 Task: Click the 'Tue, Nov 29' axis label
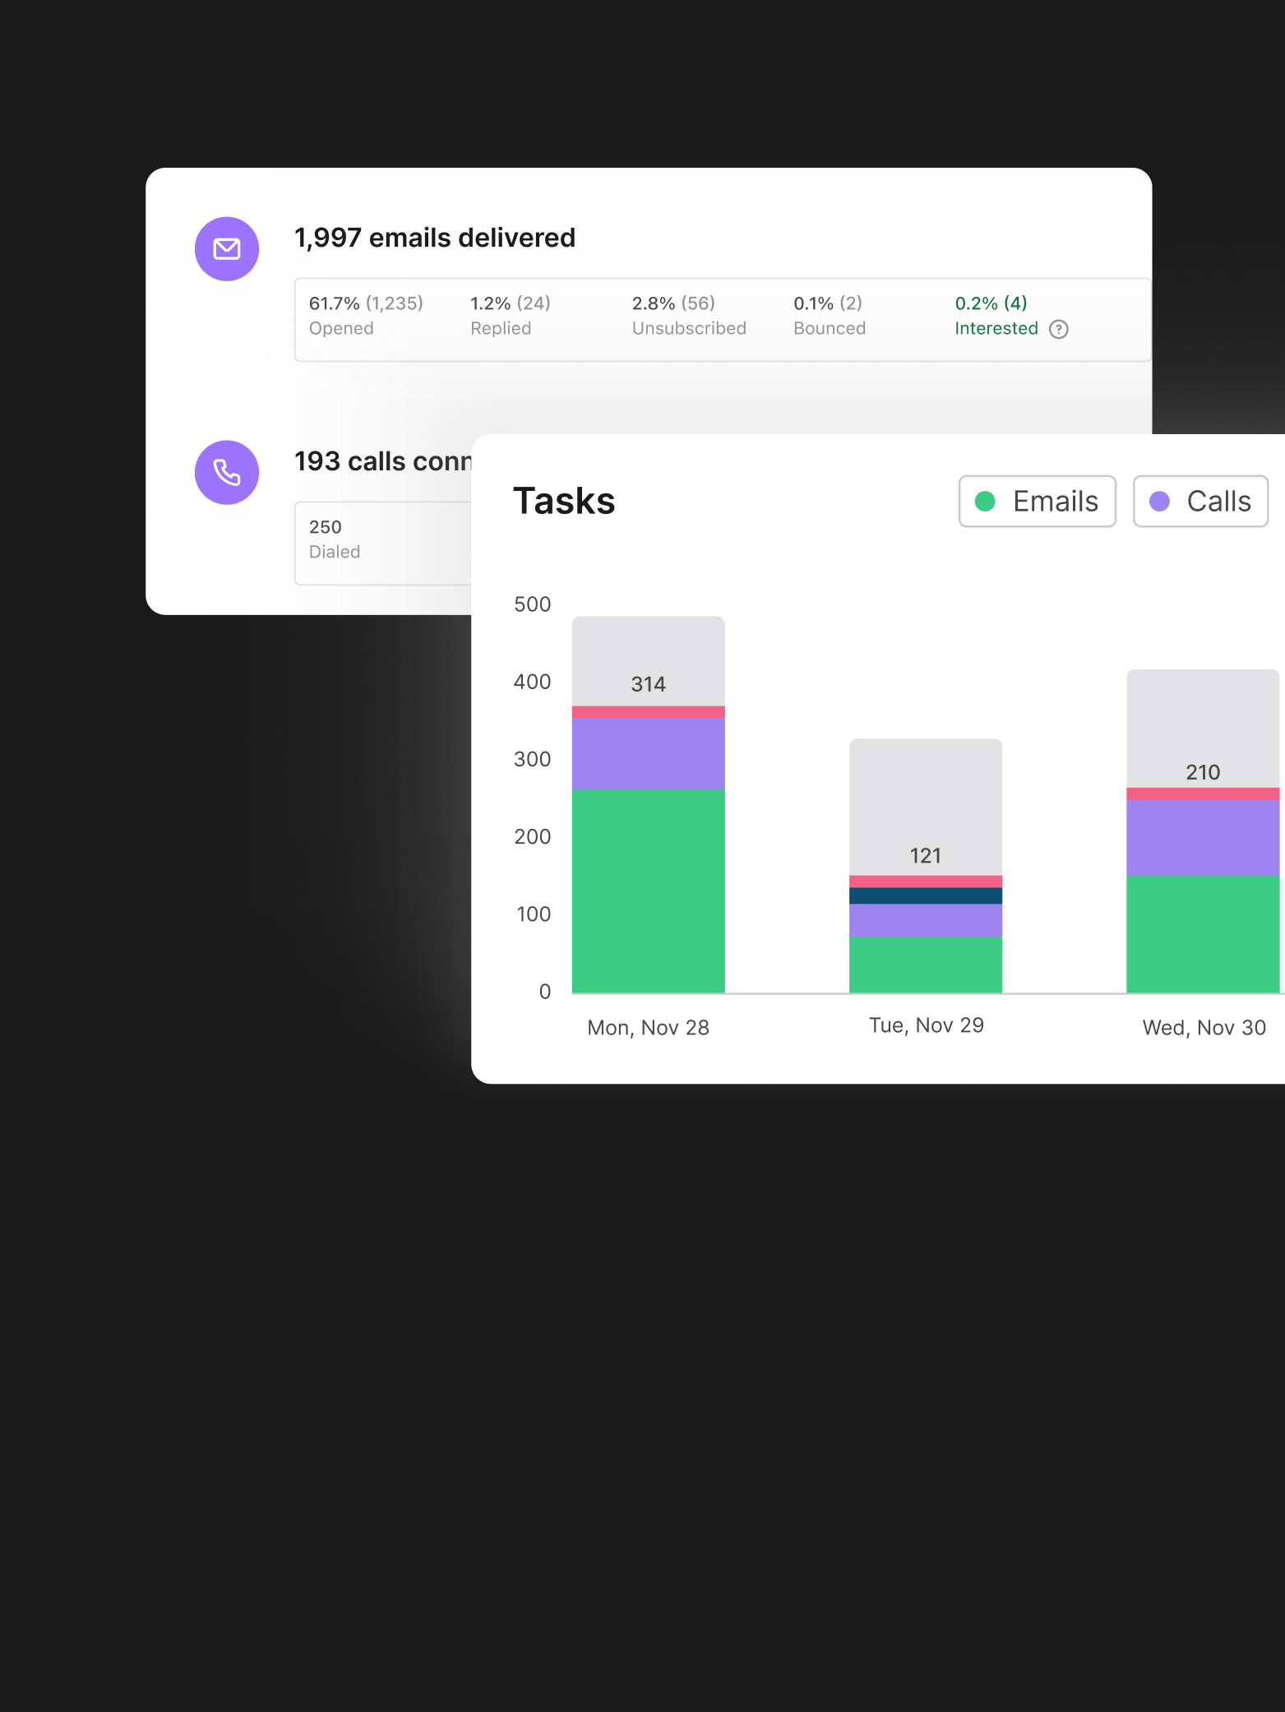[x=927, y=1025]
